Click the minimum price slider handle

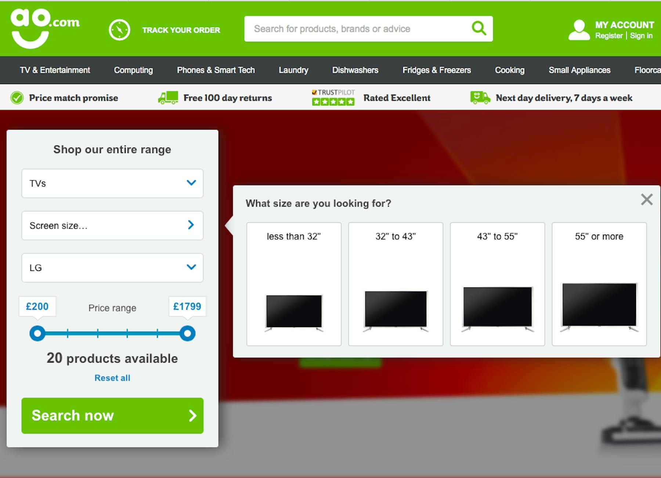point(37,333)
